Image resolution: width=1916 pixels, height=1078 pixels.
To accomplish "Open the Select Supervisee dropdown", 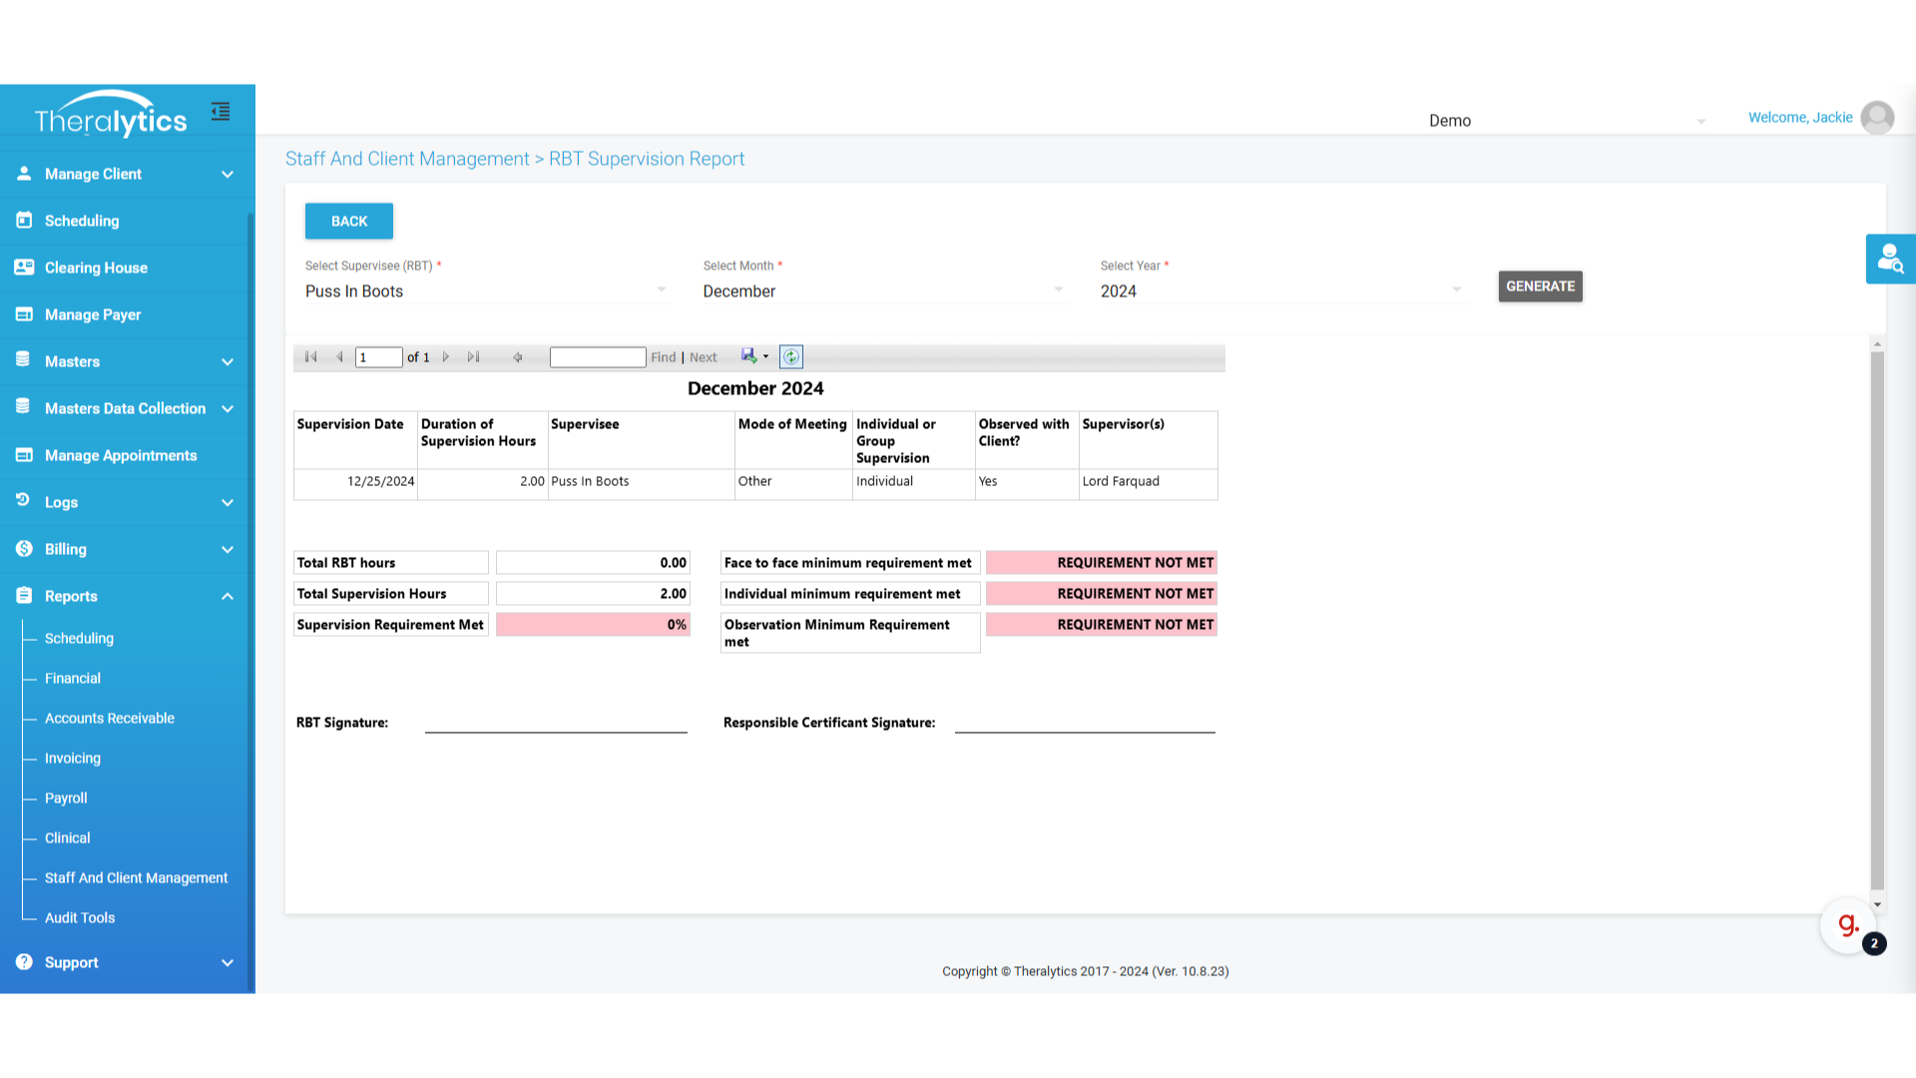I will (485, 291).
